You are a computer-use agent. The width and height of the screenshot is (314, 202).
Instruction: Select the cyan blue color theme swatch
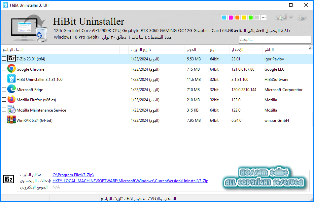224,17
